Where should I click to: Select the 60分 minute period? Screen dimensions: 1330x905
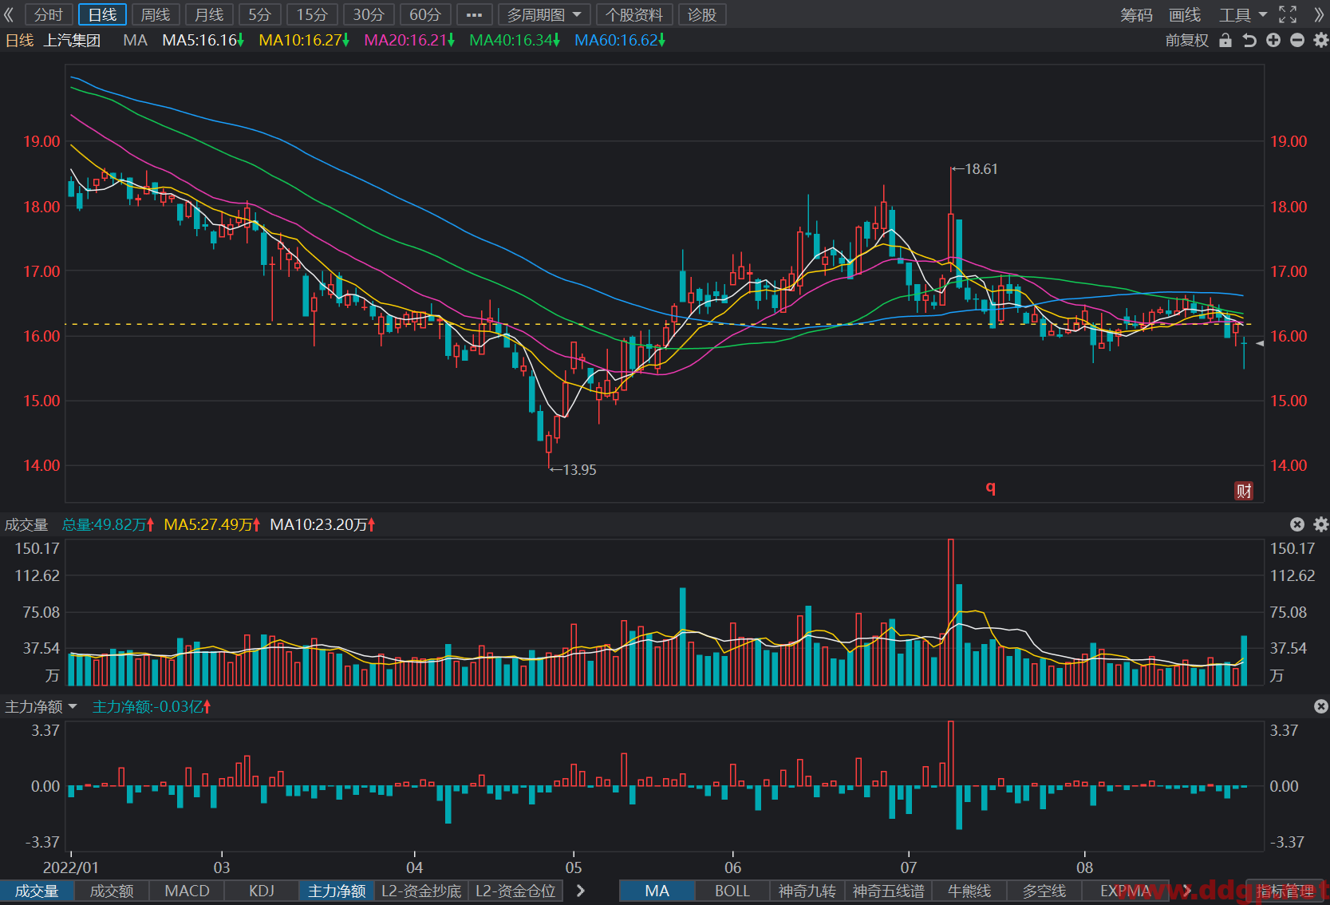pyautogui.click(x=425, y=14)
